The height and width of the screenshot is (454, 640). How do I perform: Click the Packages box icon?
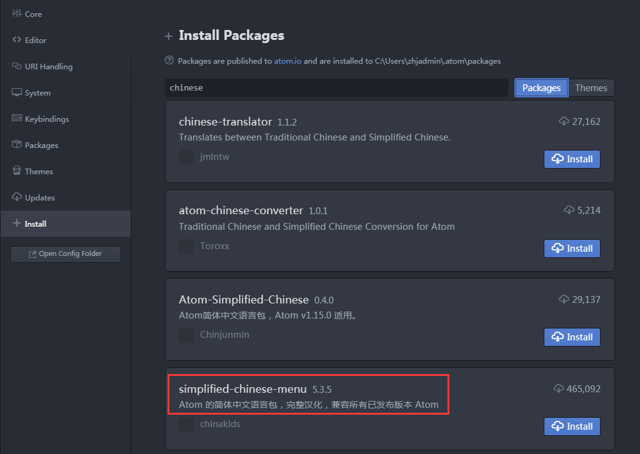click(x=17, y=144)
